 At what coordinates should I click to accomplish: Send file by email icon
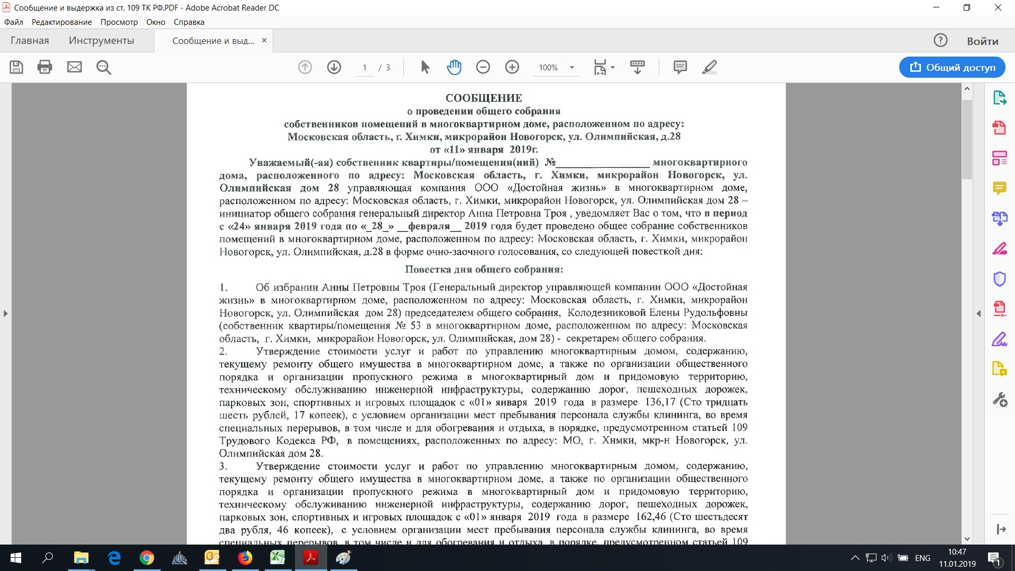(x=75, y=67)
